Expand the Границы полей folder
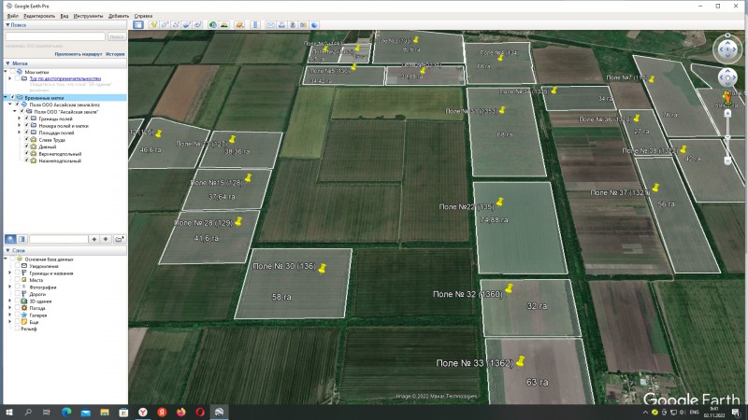The width and height of the screenshot is (748, 420). point(20,119)
